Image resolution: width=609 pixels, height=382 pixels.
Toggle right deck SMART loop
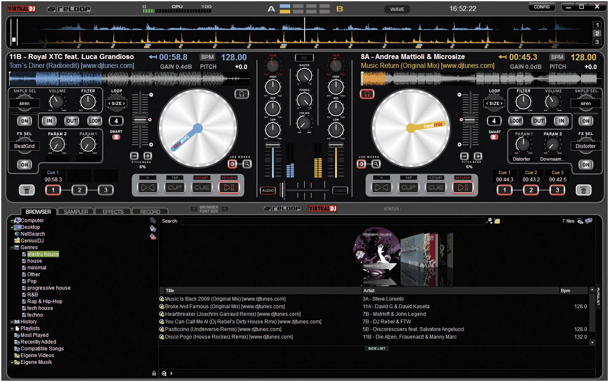494,137
